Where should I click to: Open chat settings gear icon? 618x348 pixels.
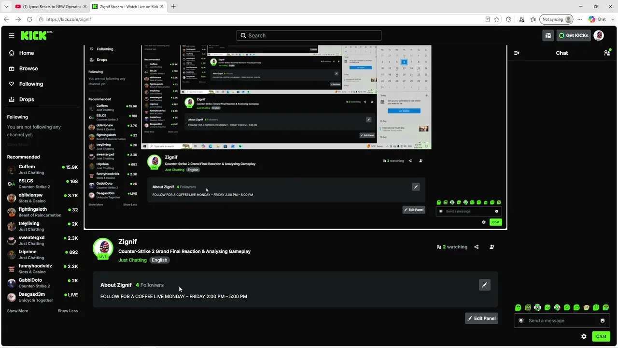coord(584,336)
